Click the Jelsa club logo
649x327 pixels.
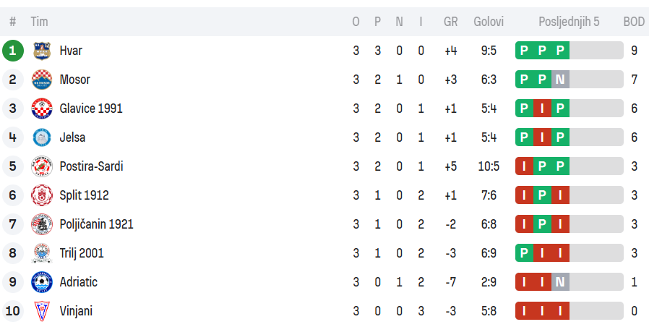[x=42, y=137]
